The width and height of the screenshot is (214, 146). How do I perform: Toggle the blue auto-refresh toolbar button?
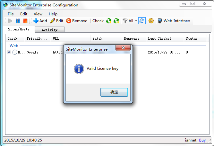click(x=141, y=21)
